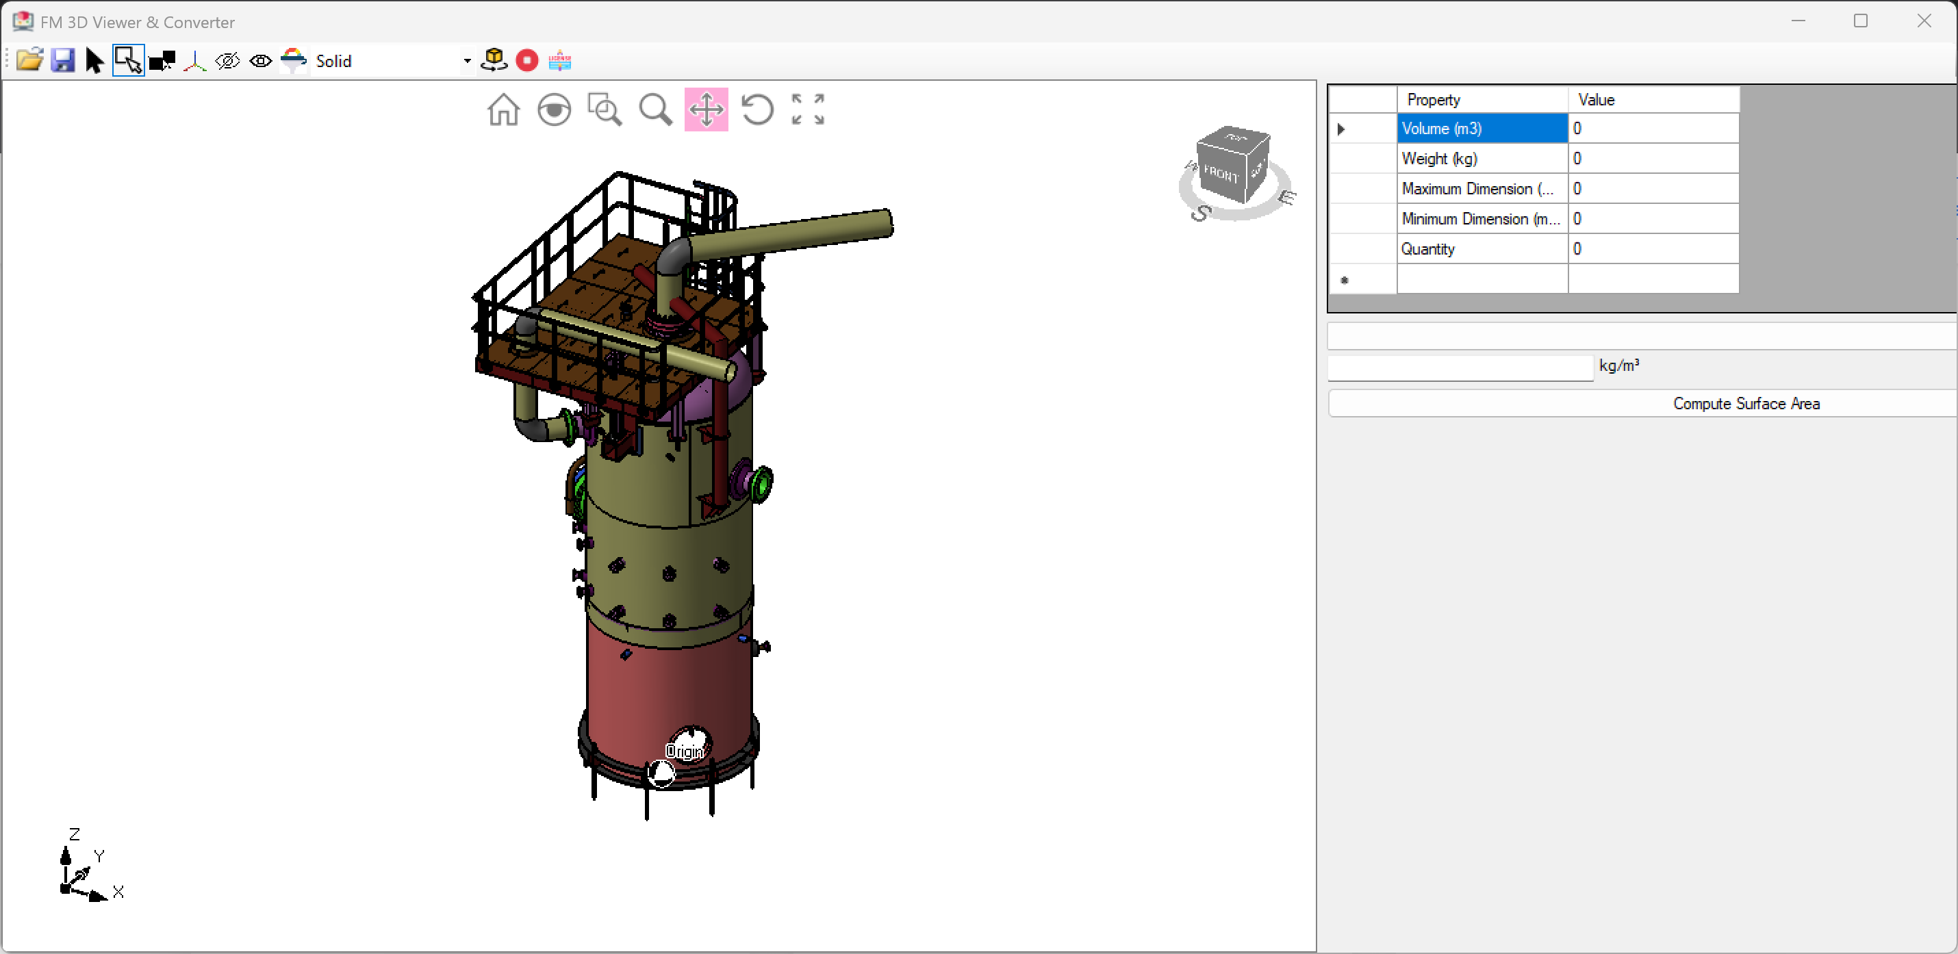The width and height of the screenshot is (1958, 954).
Task: Open a 3D model file
Action: (x=29, y=60)
